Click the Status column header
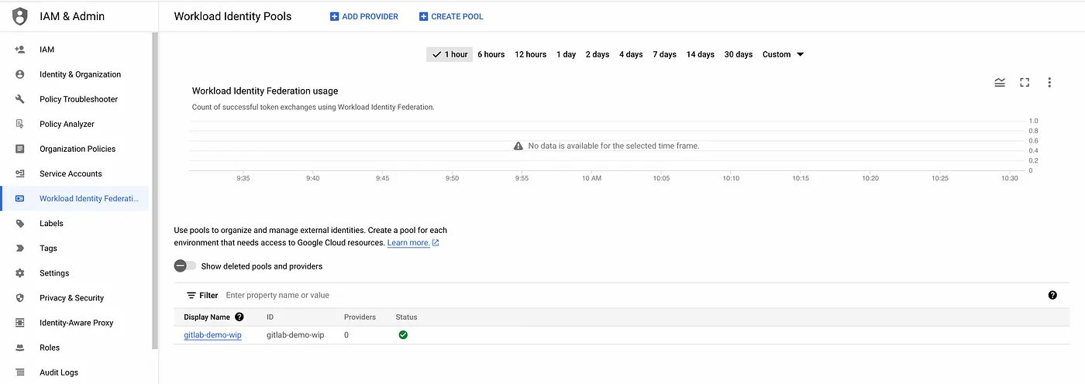This screenshot has width=1085, height=384. pyautogui.click(x=406, y=317)
